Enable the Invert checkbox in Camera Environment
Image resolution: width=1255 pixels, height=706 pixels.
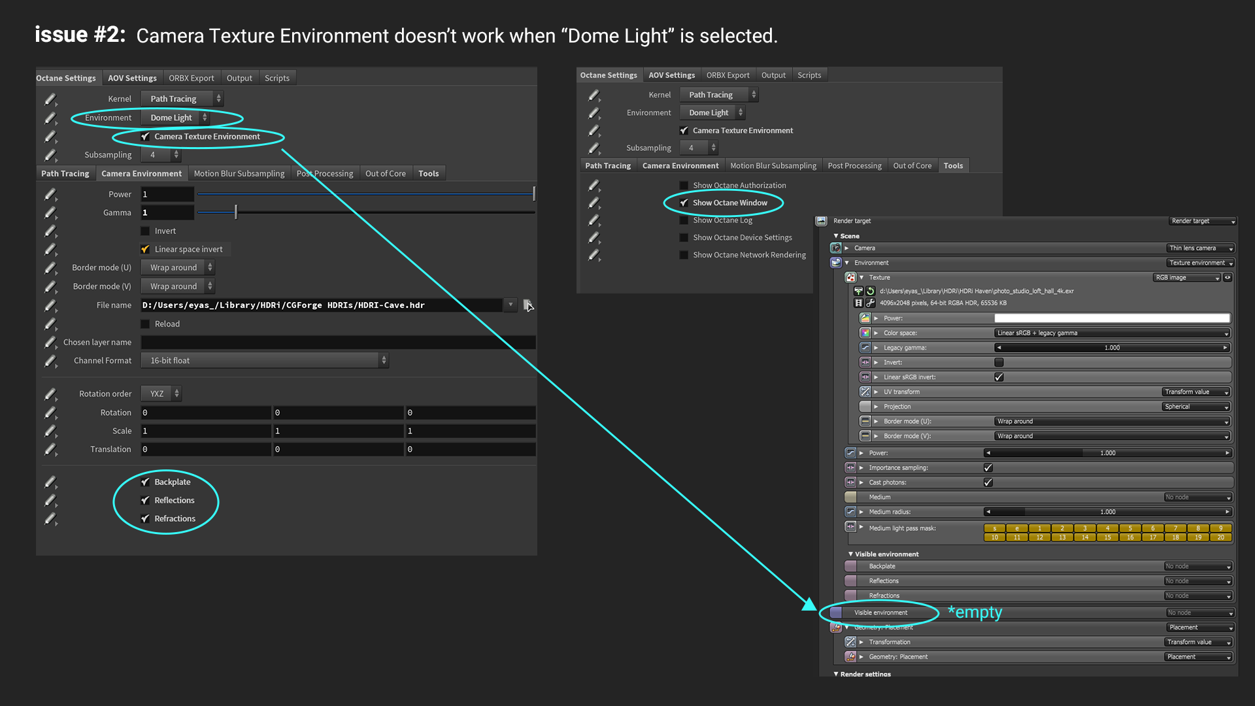(x=145, y=231)
